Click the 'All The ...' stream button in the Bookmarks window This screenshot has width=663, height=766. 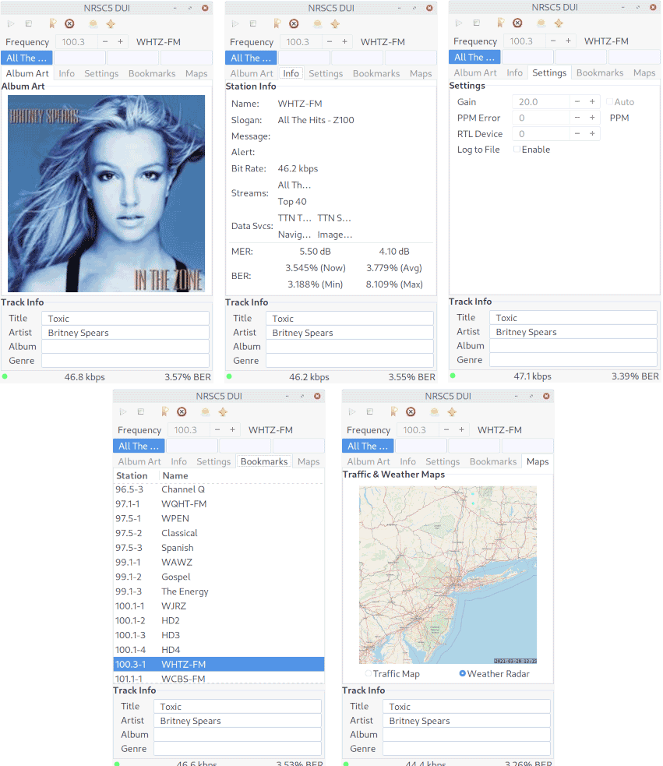tap(139, 446)
